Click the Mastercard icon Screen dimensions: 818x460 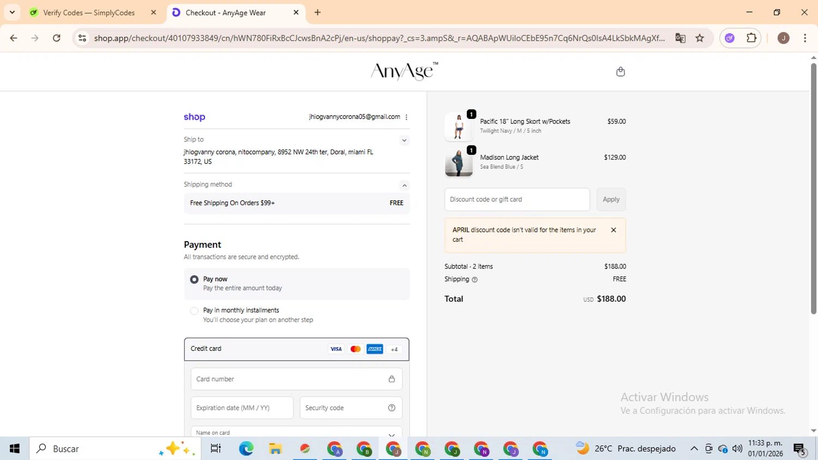[356, 349]
